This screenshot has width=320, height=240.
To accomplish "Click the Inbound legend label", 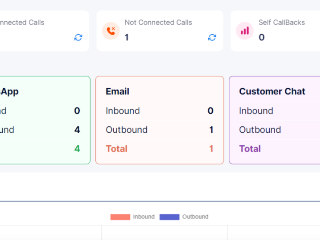I will [144, 217].
